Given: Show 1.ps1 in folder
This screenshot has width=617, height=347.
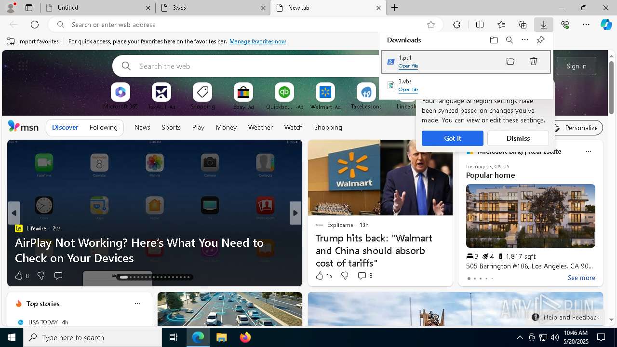Looking at the screenshot, I should (510, 61).
